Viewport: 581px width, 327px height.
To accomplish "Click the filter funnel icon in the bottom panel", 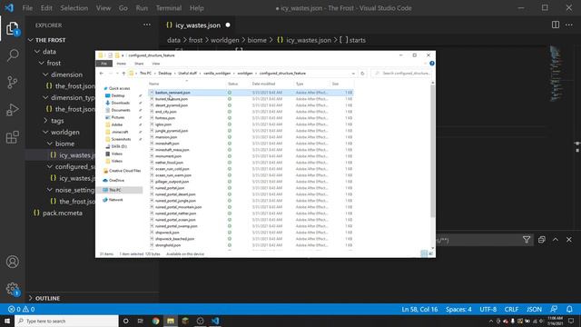I will point(527,240).
